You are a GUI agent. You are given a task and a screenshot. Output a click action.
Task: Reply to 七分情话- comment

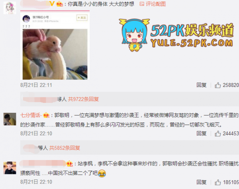[x=201, y=133]
